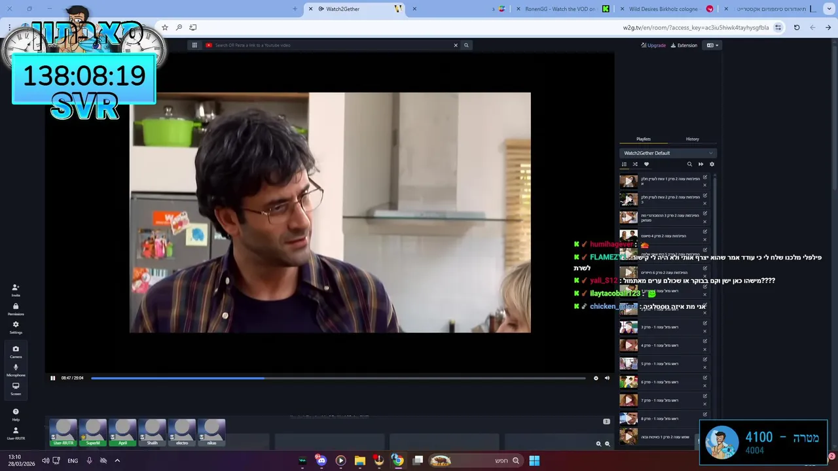Skip to next playlist item icon
Viewport: 838px width, 471px height.
pos(701,164)
